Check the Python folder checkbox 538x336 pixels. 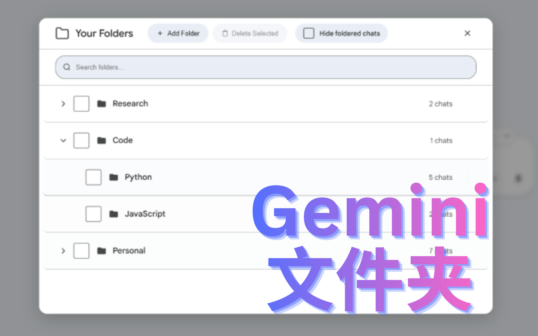(x=93, y=177)
